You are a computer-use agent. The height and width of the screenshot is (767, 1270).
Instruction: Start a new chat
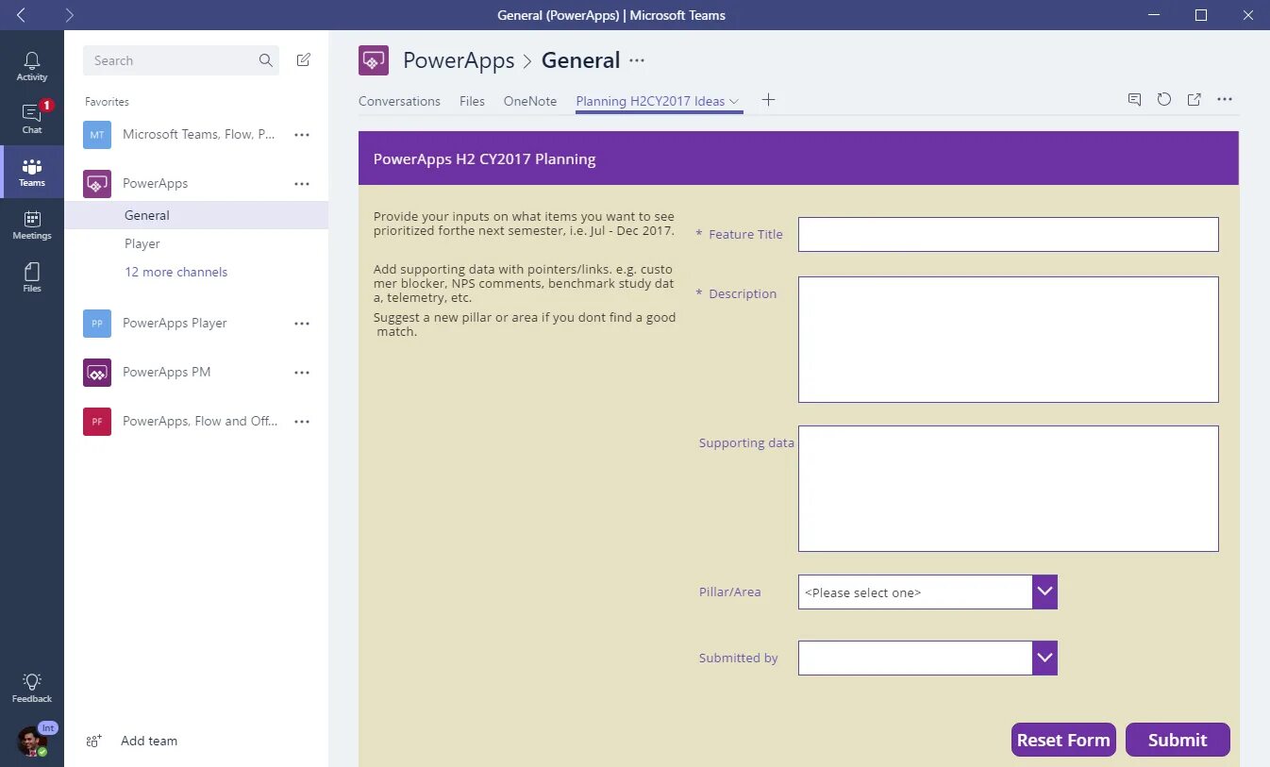click(x=303, y=59)
